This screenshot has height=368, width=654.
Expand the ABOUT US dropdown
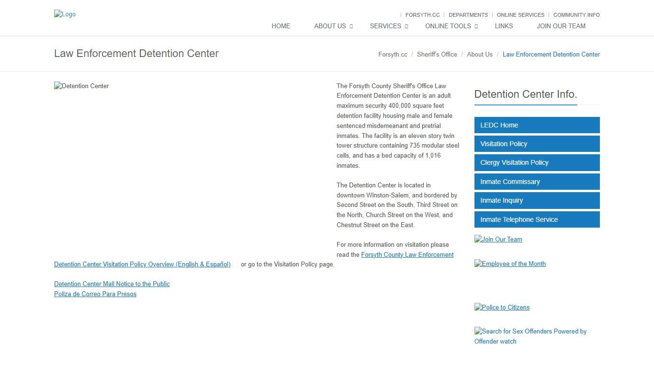330,26
